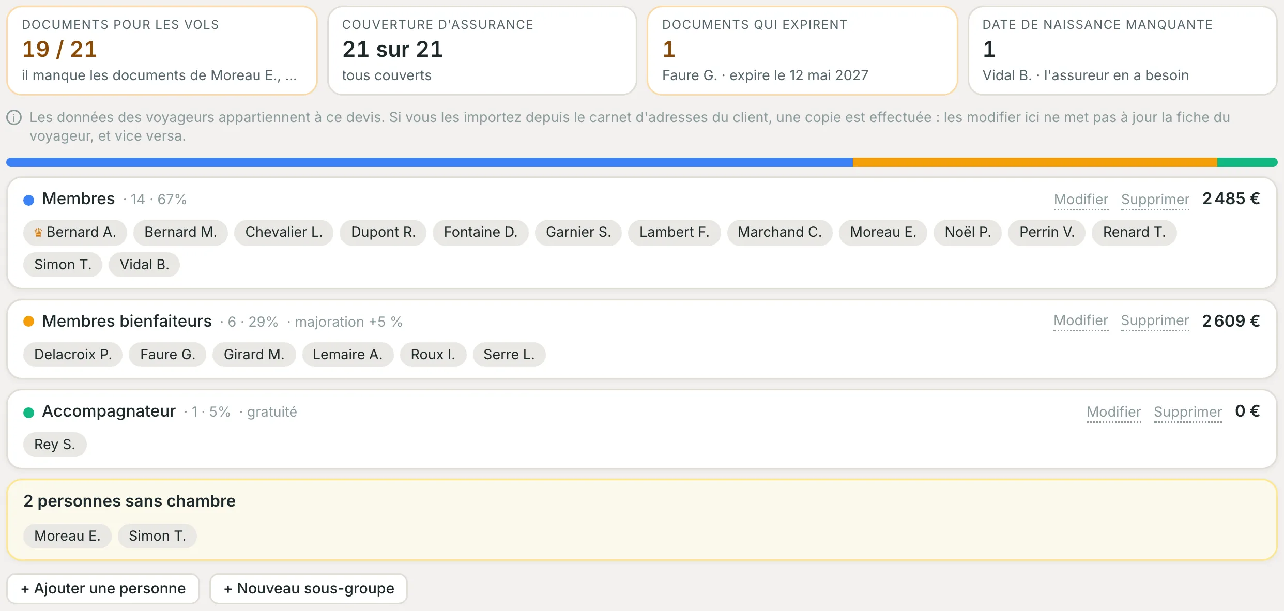This screenshot has width=1284, height=611.
Task: Click Supprimer for the Accompagnateur group
Action: point(1188,412)
